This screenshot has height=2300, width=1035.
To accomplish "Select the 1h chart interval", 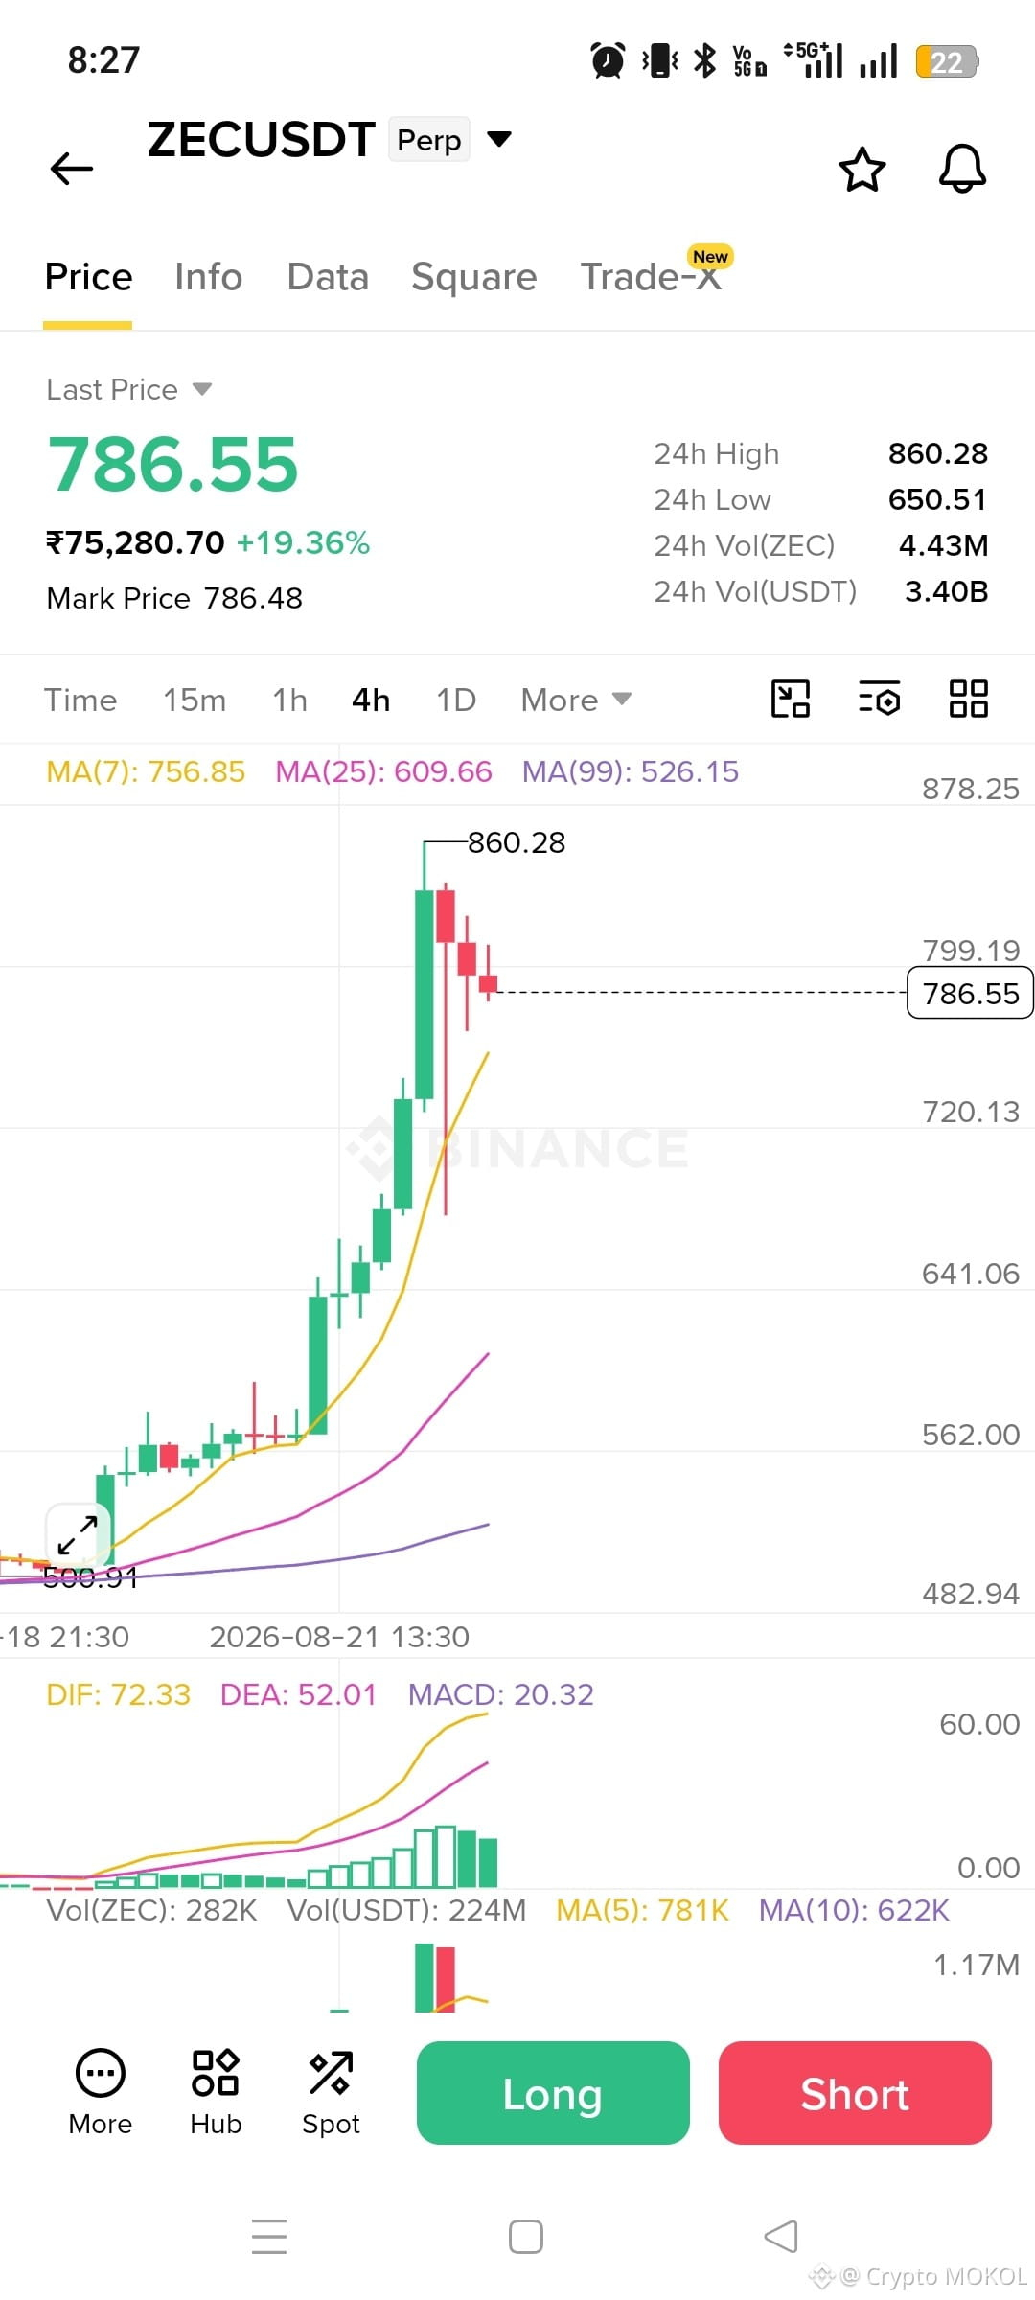I will click(289, 700).
